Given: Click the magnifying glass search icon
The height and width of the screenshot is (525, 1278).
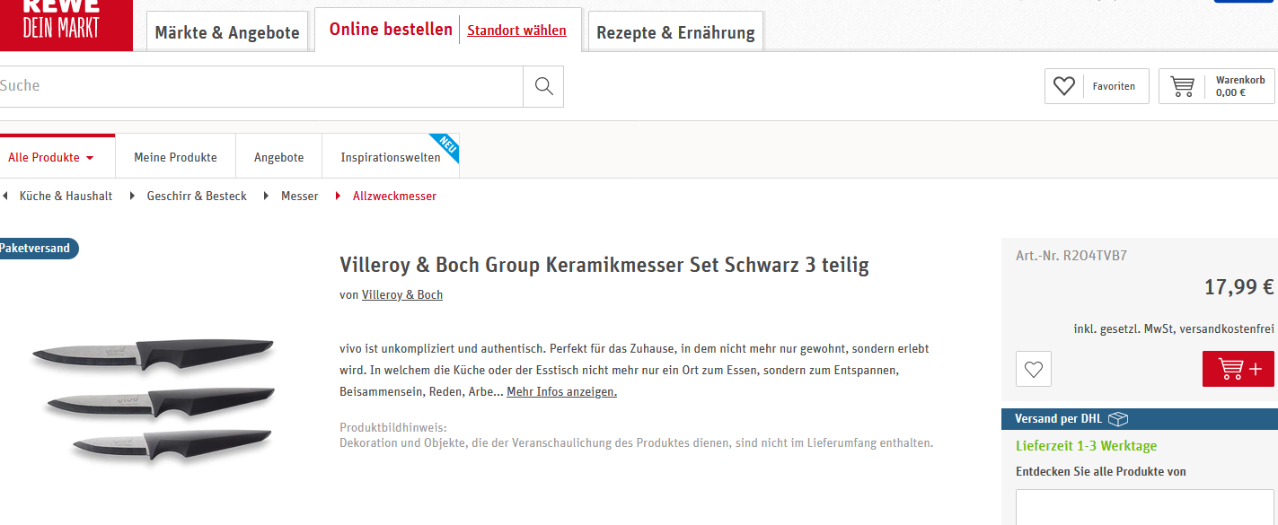Looking at the screenshot, I should coord(543,86).
